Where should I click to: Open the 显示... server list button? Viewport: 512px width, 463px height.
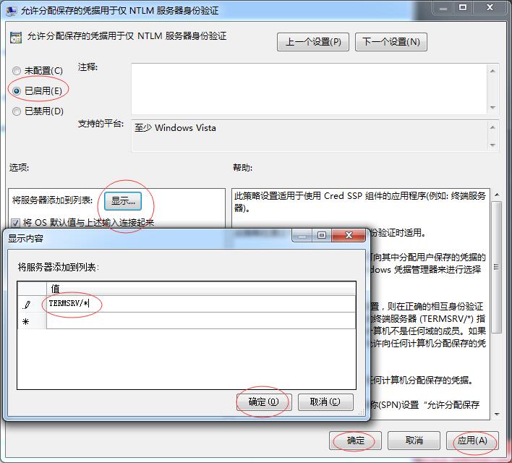(x=123, y=201)
